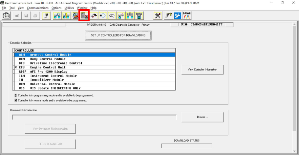
Task: Click the tractor configuration toolbar icon
Action: pos(75,16)
